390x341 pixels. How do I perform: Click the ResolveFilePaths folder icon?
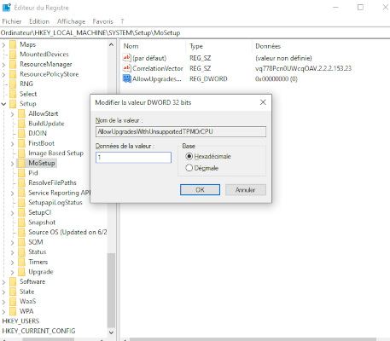(21, 182)
